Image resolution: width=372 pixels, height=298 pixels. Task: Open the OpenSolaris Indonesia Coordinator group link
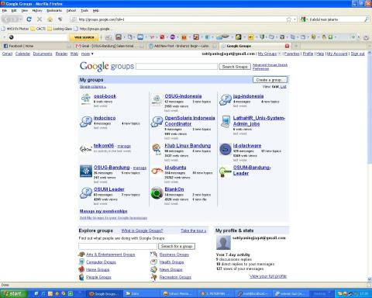(190, 121)
